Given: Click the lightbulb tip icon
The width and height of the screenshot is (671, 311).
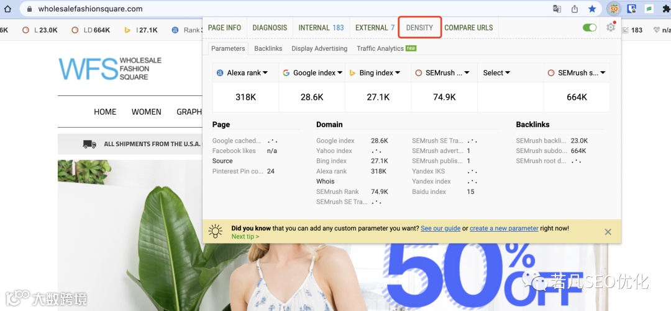Looking at the screenshot, I should click(215, 232).
